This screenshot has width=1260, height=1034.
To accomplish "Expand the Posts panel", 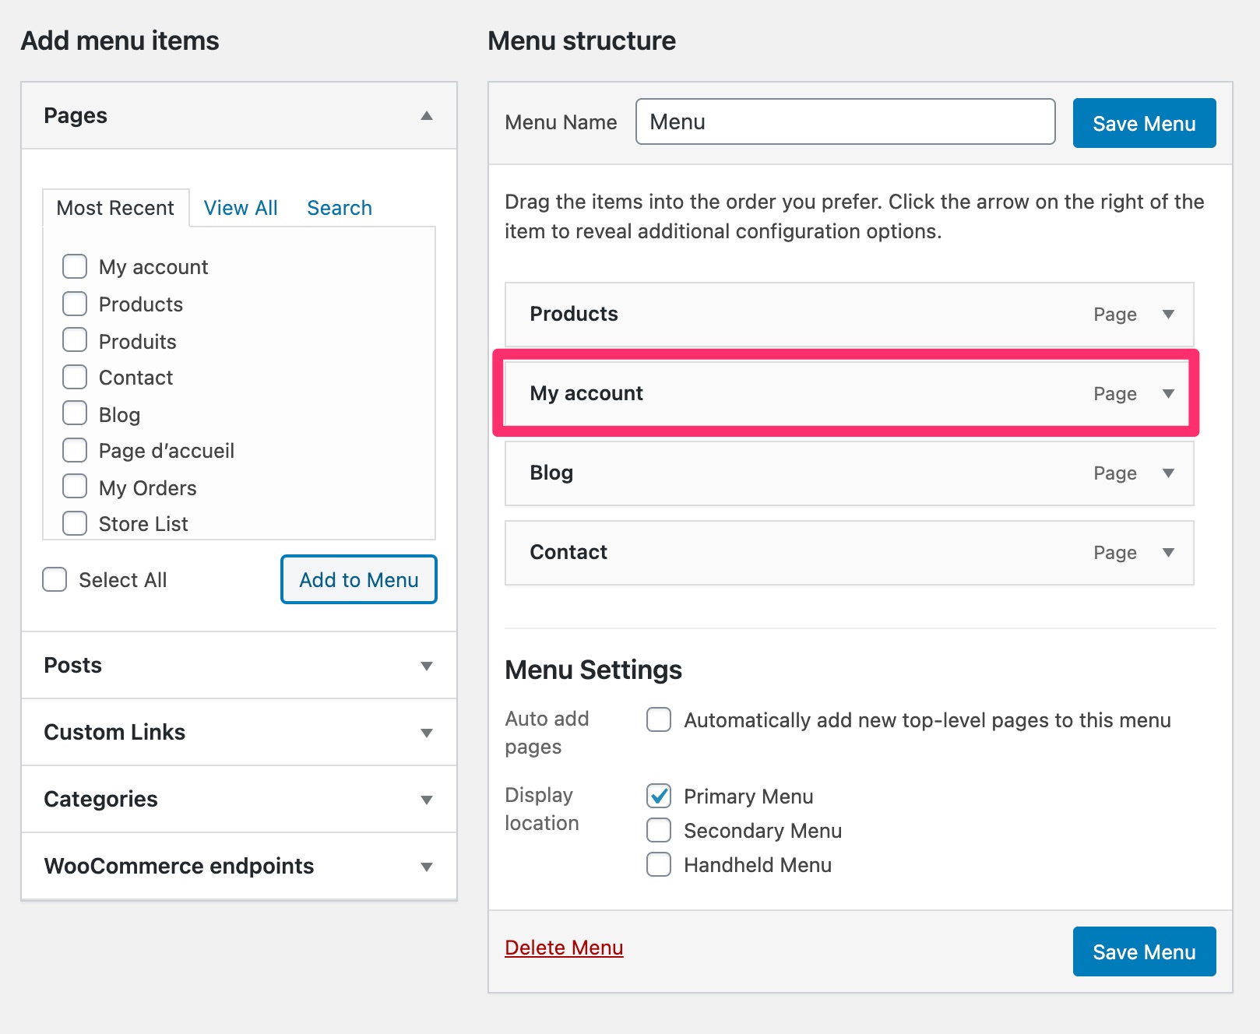I will [427, 666].
